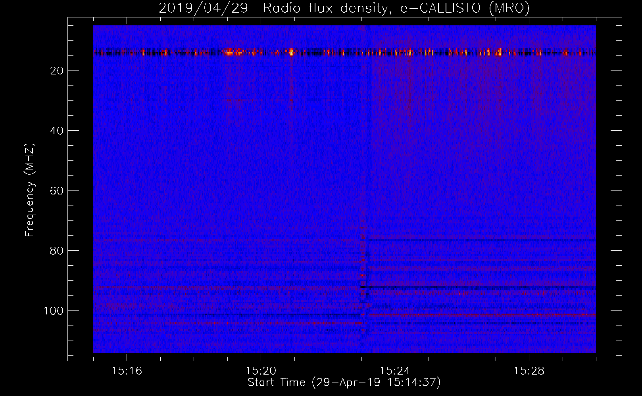Click the plot title "Radio flux density, e-CALLISTO (MRO)"
Image resolution: width=642 pixels, height=396 pixels.
396,8
